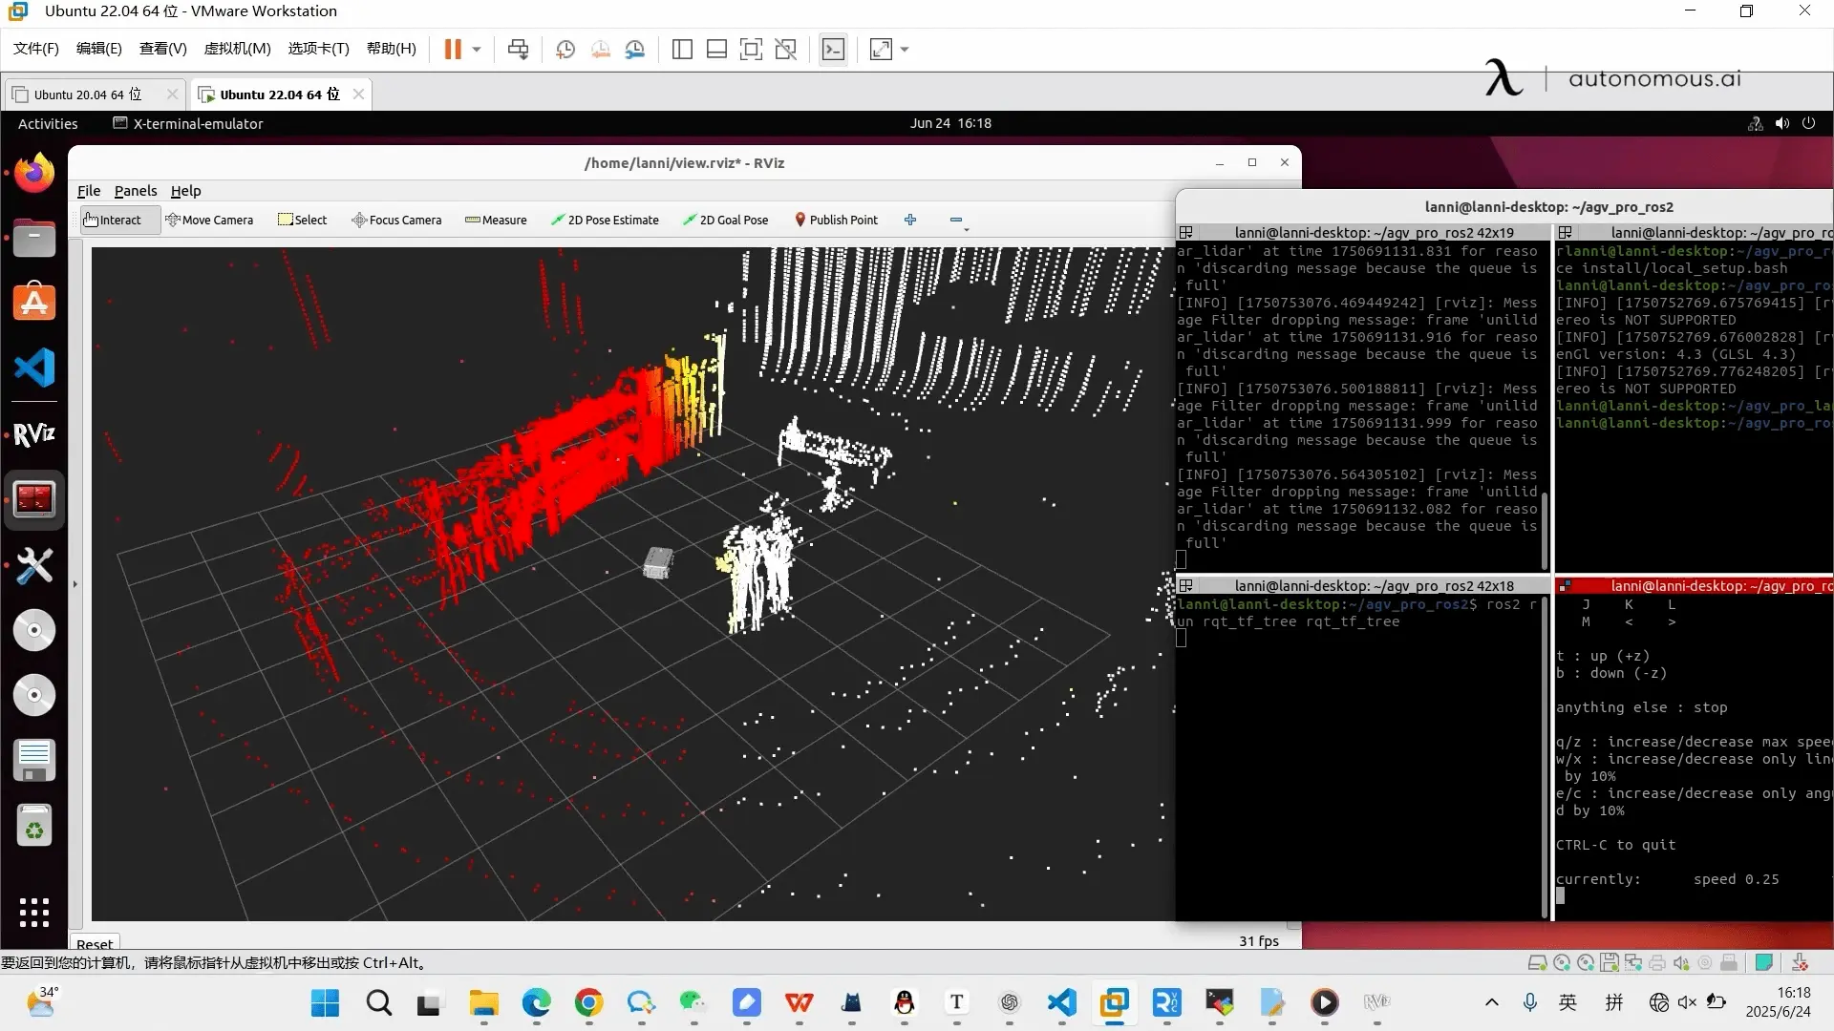Open the Panels menu in RViz
1834x1031 pixels.
135,191
